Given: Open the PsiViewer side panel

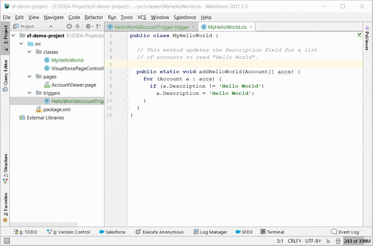Looking at the screenshot, I should (x=367, y=38).
